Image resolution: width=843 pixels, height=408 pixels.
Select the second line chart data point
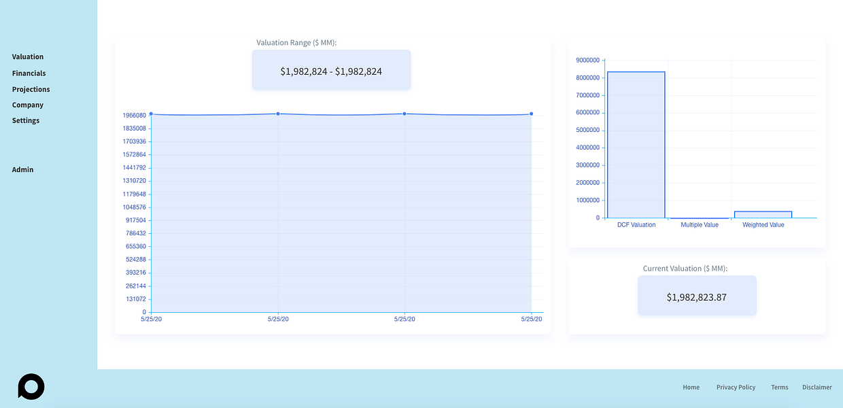click(x=278, y=114)
